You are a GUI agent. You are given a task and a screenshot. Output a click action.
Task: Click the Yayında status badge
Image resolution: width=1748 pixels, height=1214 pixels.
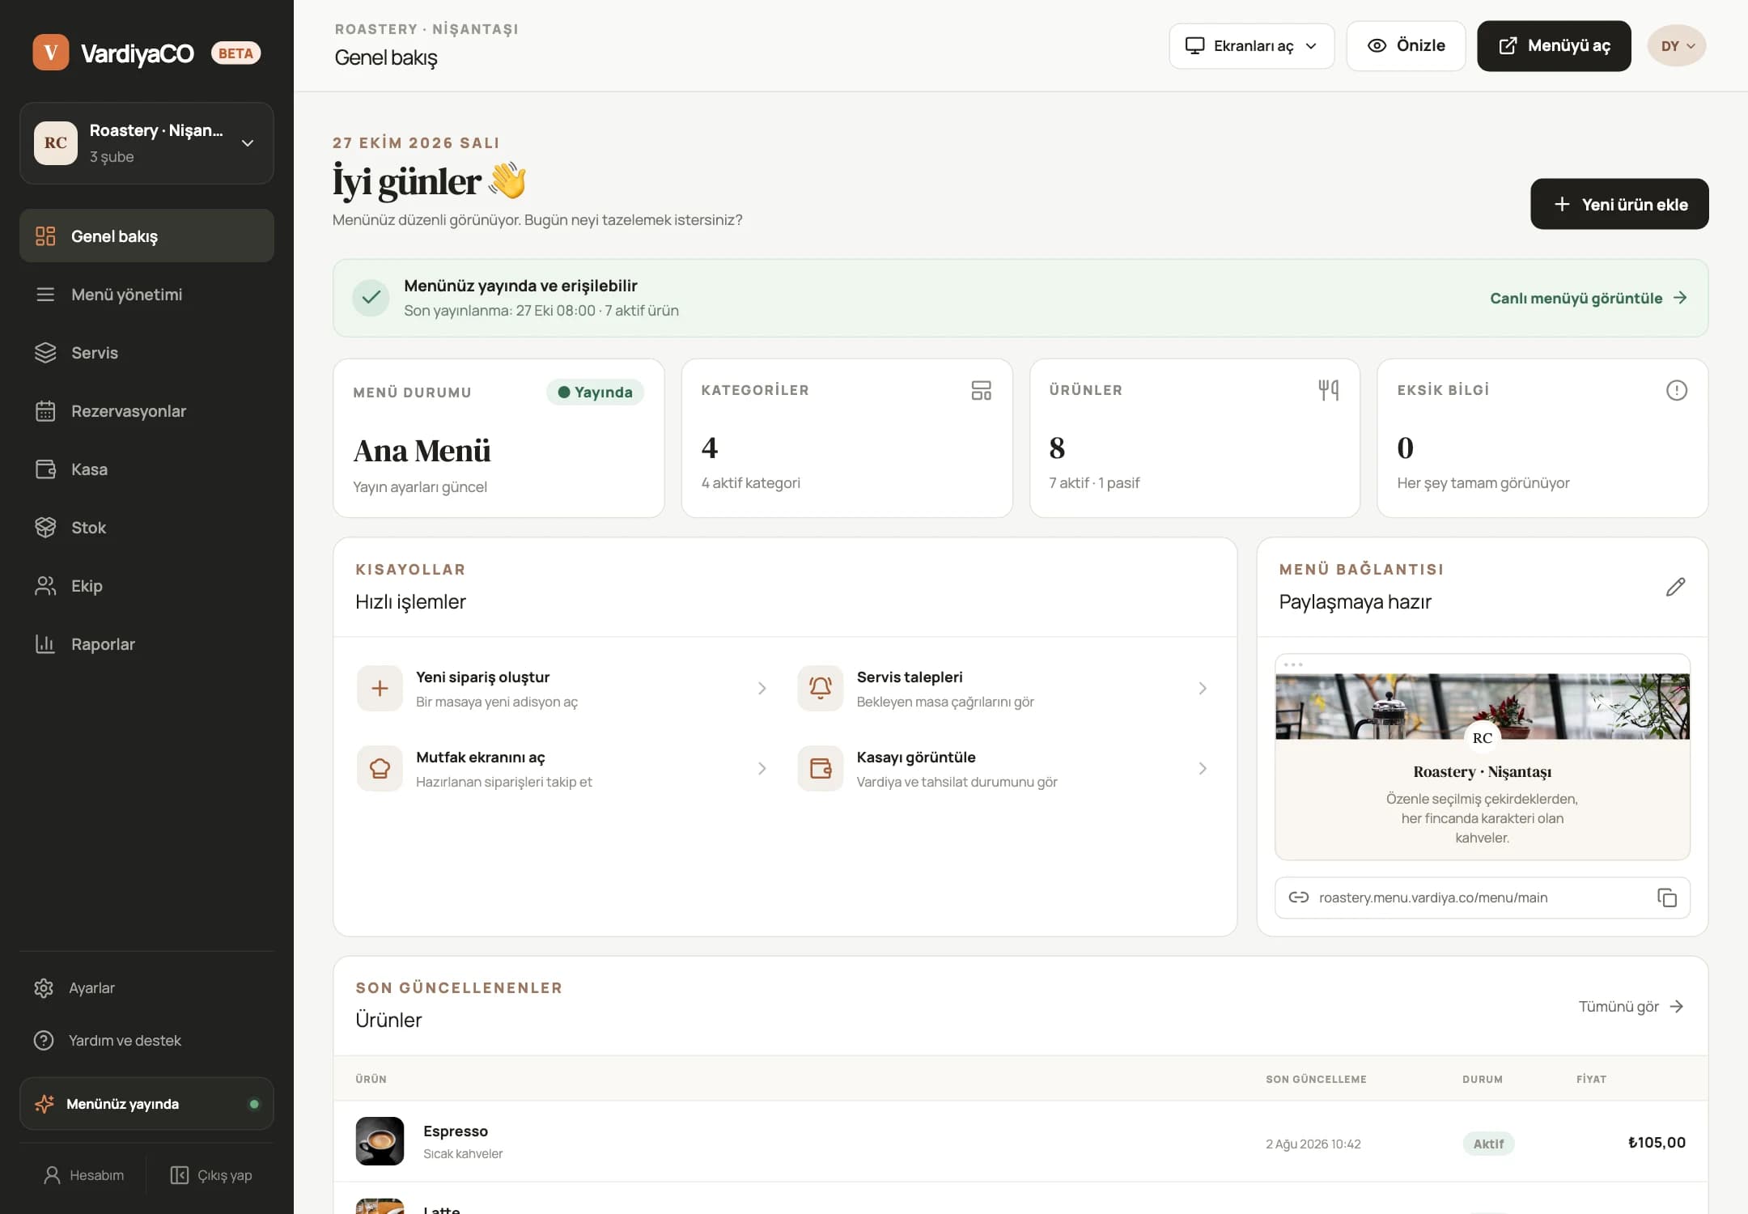(x=595, y=393)
